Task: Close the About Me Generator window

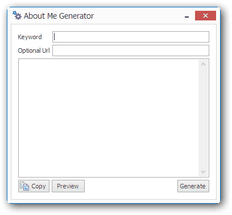Action: [x=205, y=15]
